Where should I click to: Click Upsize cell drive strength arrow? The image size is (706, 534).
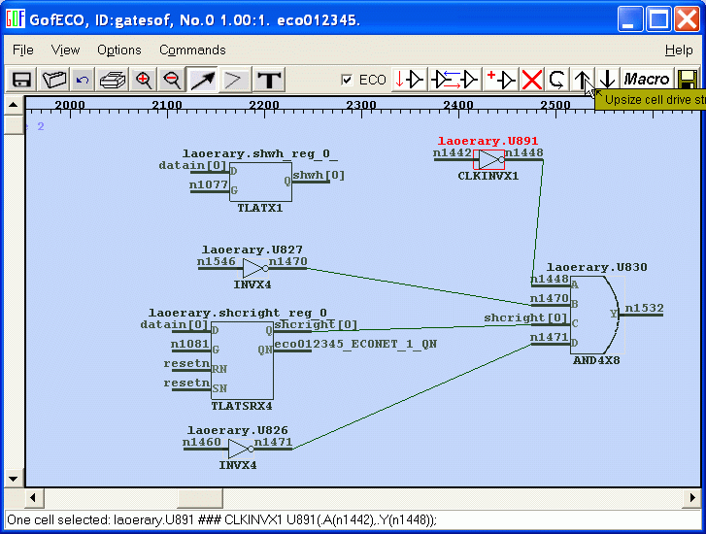click(x=582, y=80)
